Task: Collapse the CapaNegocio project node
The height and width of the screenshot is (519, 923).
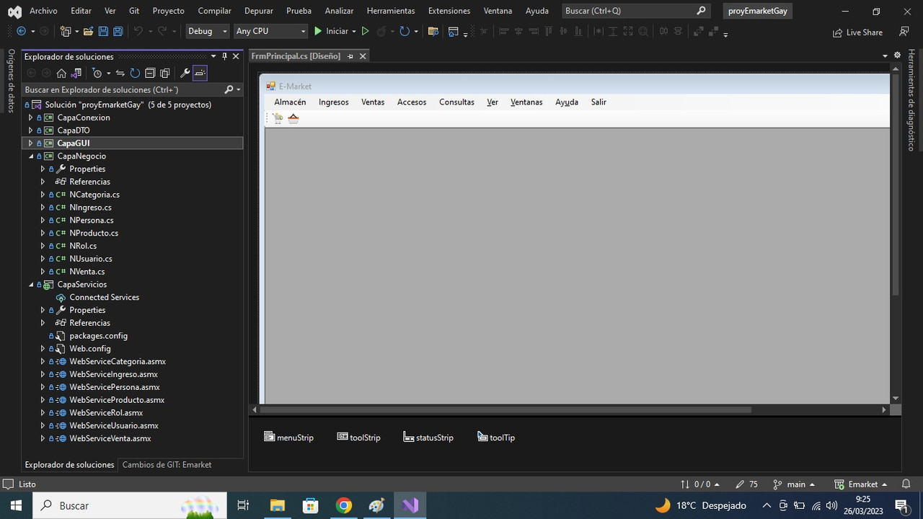Action: [x=31, y=156]
